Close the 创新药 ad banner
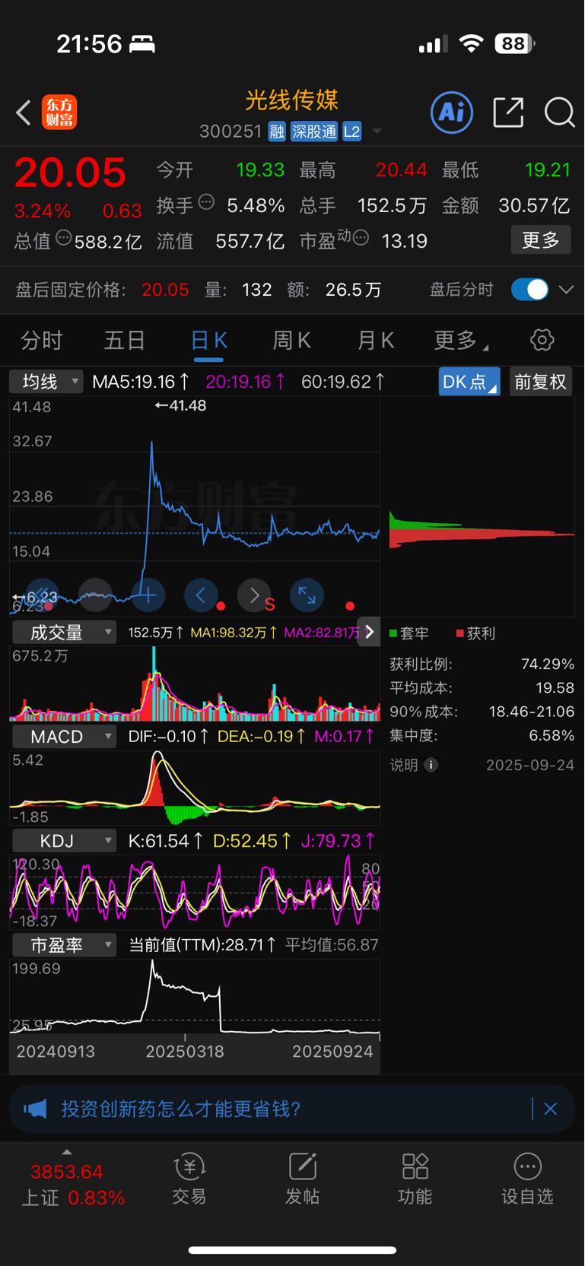585x1266 pixels. point(551,1109)
